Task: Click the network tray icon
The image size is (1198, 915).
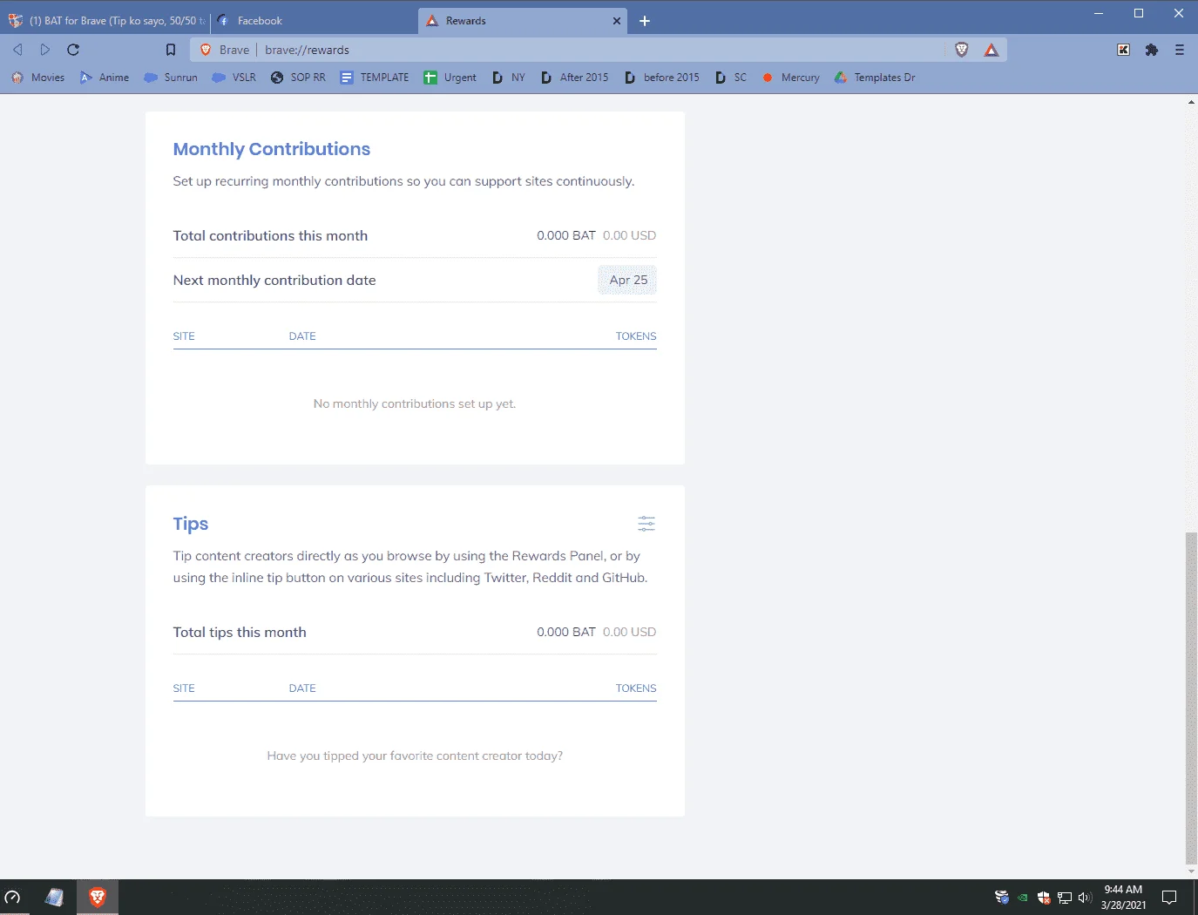Action: click(1065, 897)
